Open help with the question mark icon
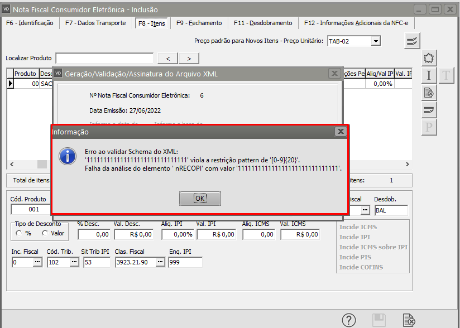 (x=349, y=320)
